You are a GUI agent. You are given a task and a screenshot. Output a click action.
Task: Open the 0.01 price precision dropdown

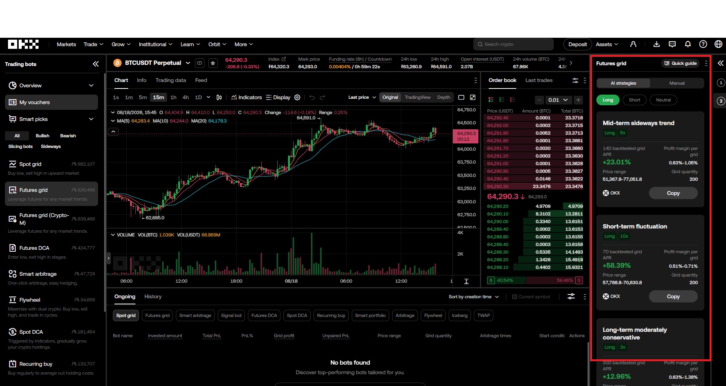coord(558,100)
